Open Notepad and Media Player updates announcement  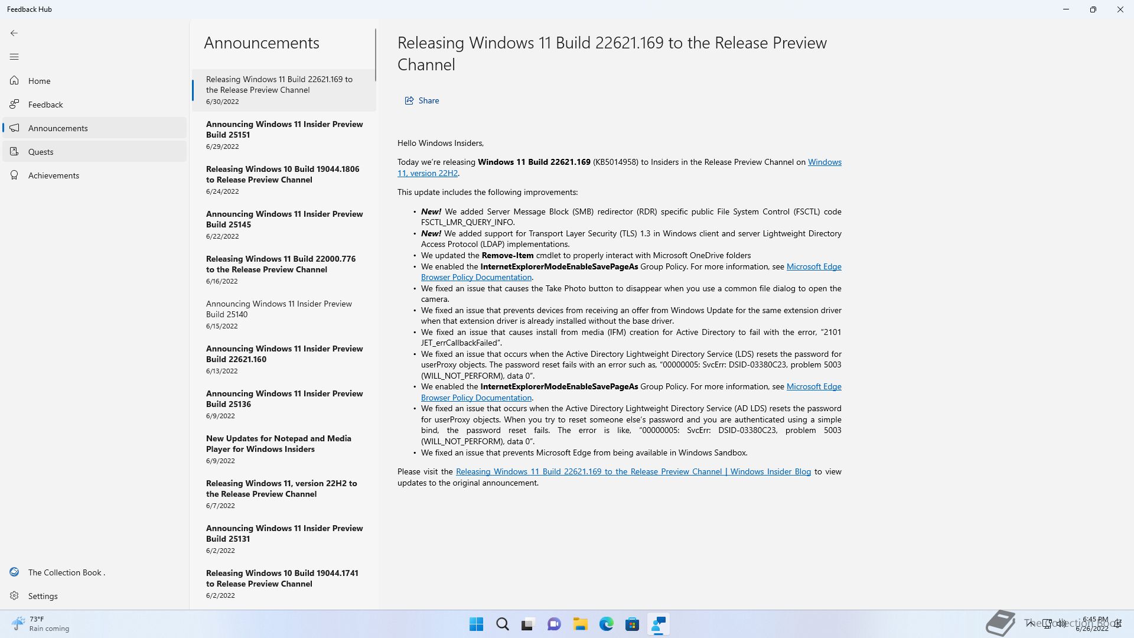(x=284, y=449)
